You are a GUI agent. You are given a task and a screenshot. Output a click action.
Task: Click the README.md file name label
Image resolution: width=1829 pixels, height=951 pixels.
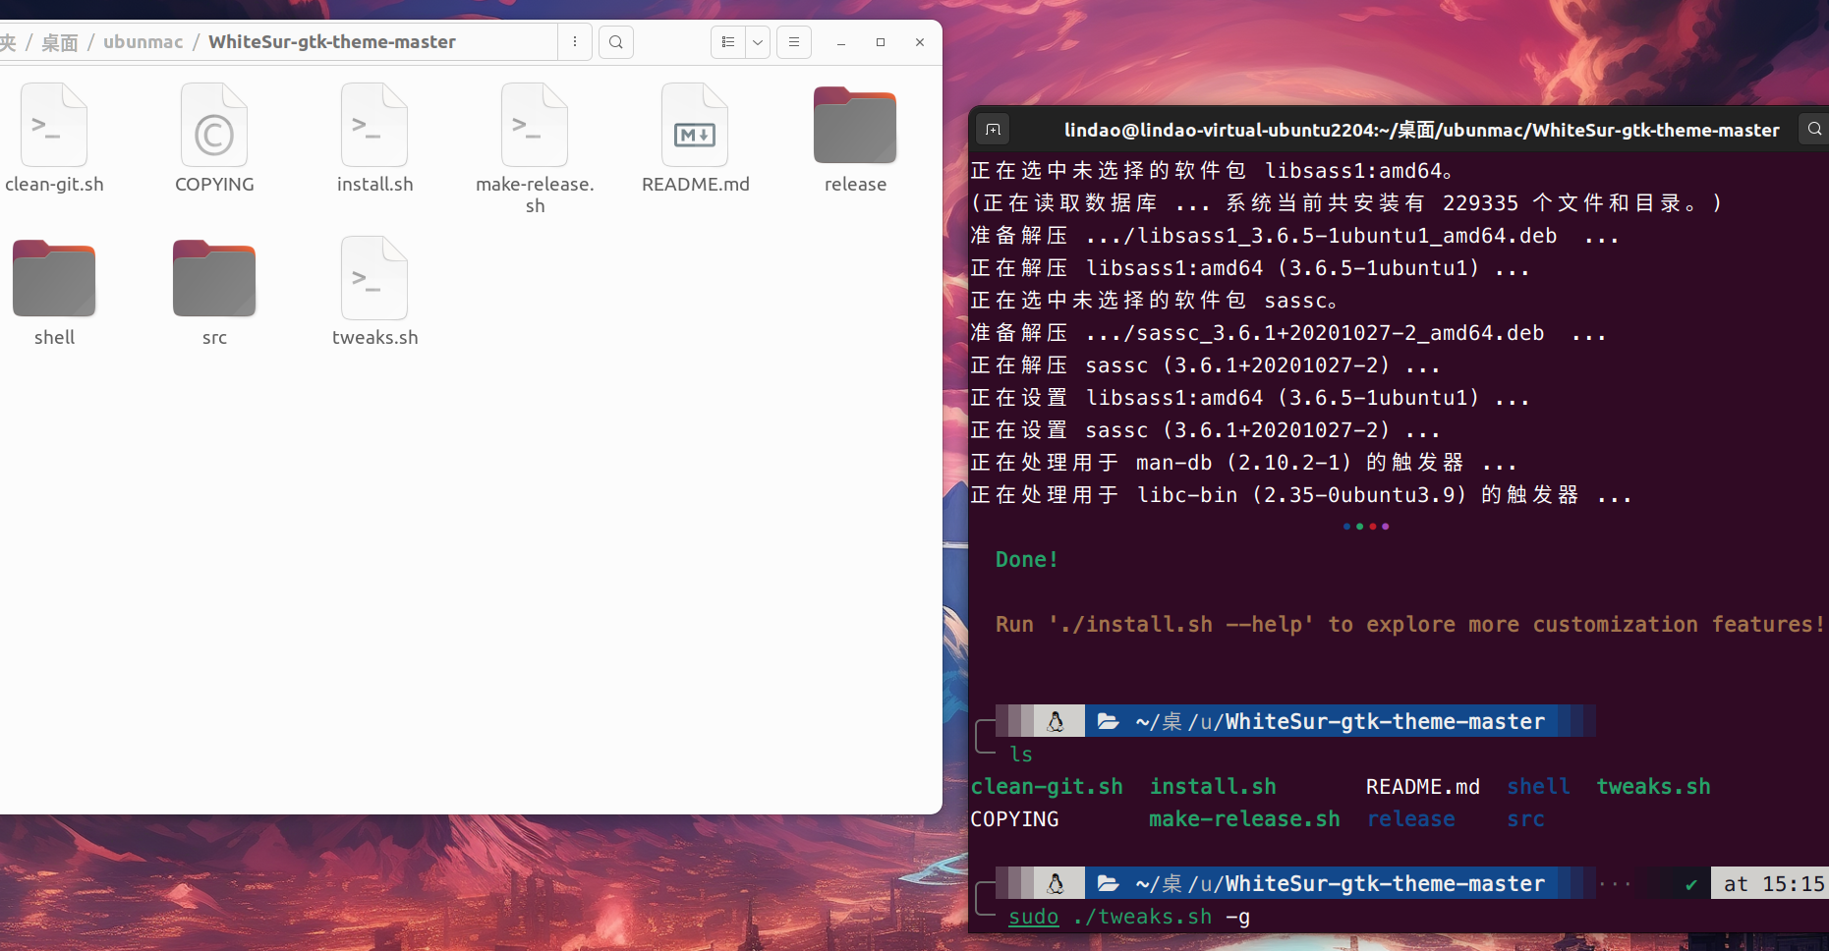(x=695, y=185)
